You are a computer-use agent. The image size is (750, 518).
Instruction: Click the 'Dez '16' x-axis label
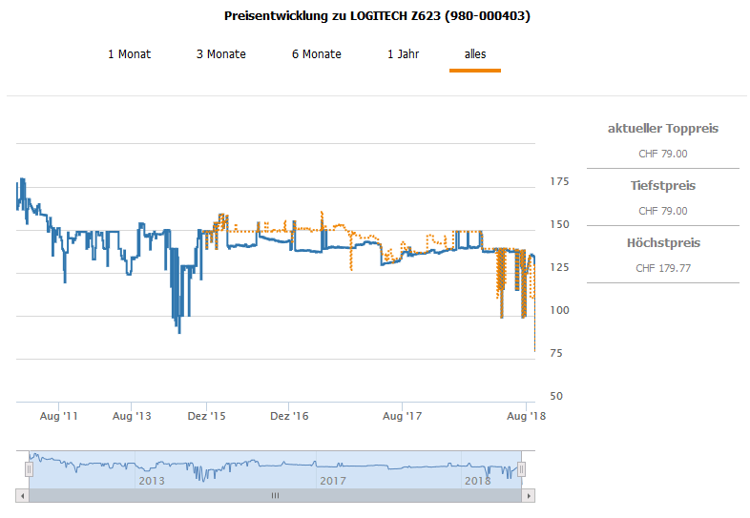pos(289,416)
